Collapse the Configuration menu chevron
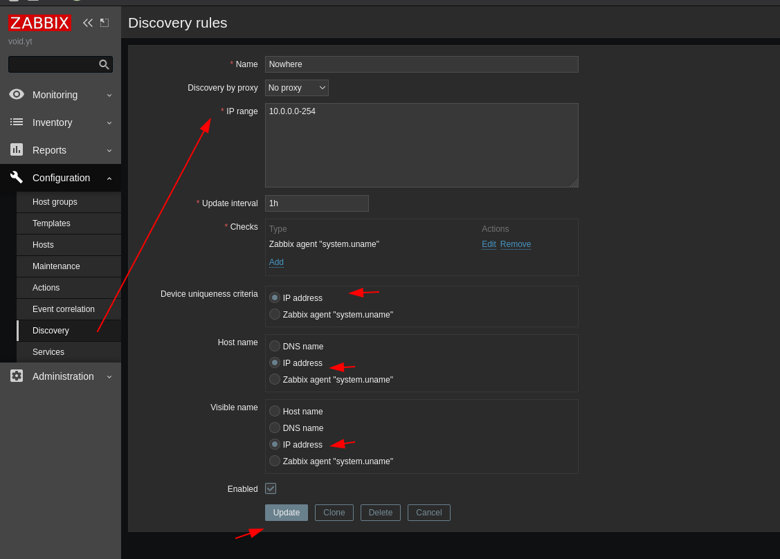Viewport: 780px width, 559px height. (x=109, y=178)
